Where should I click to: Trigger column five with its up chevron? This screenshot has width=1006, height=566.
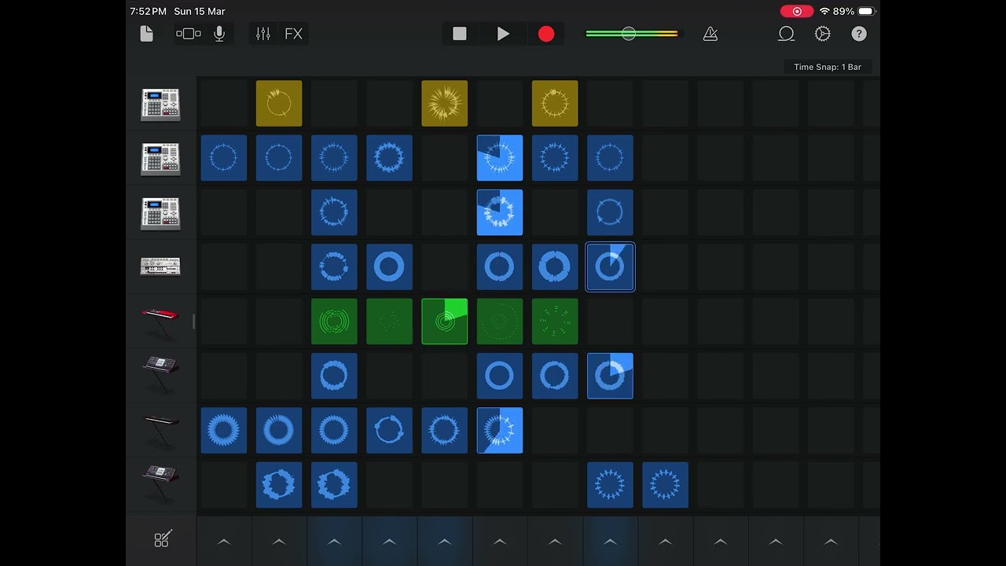click(x=445, y=542)
